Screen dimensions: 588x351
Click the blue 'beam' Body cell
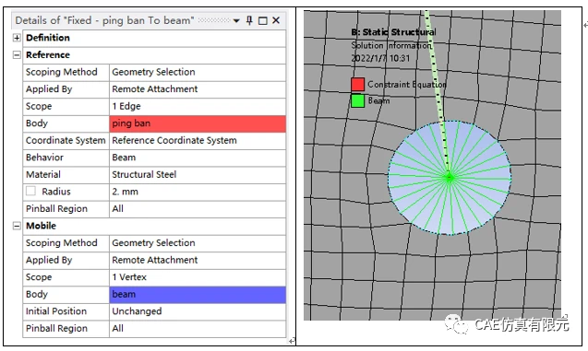(x=198, y=295)
